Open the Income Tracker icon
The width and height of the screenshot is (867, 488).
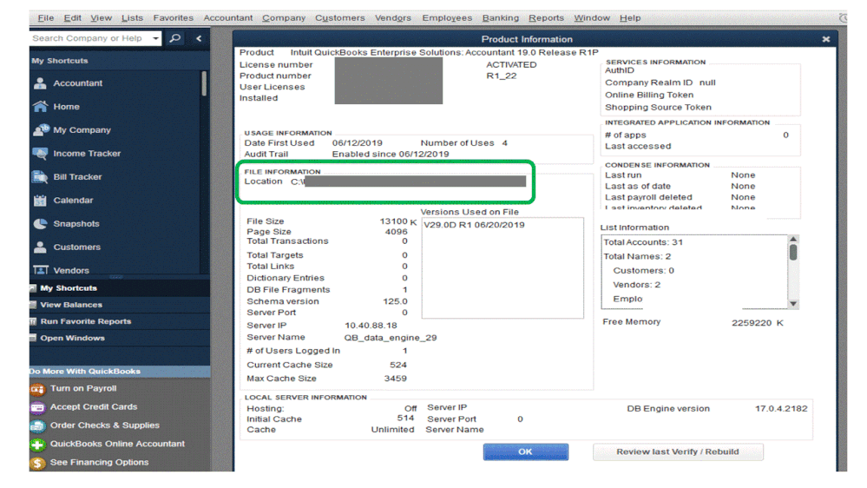point(40,154)
